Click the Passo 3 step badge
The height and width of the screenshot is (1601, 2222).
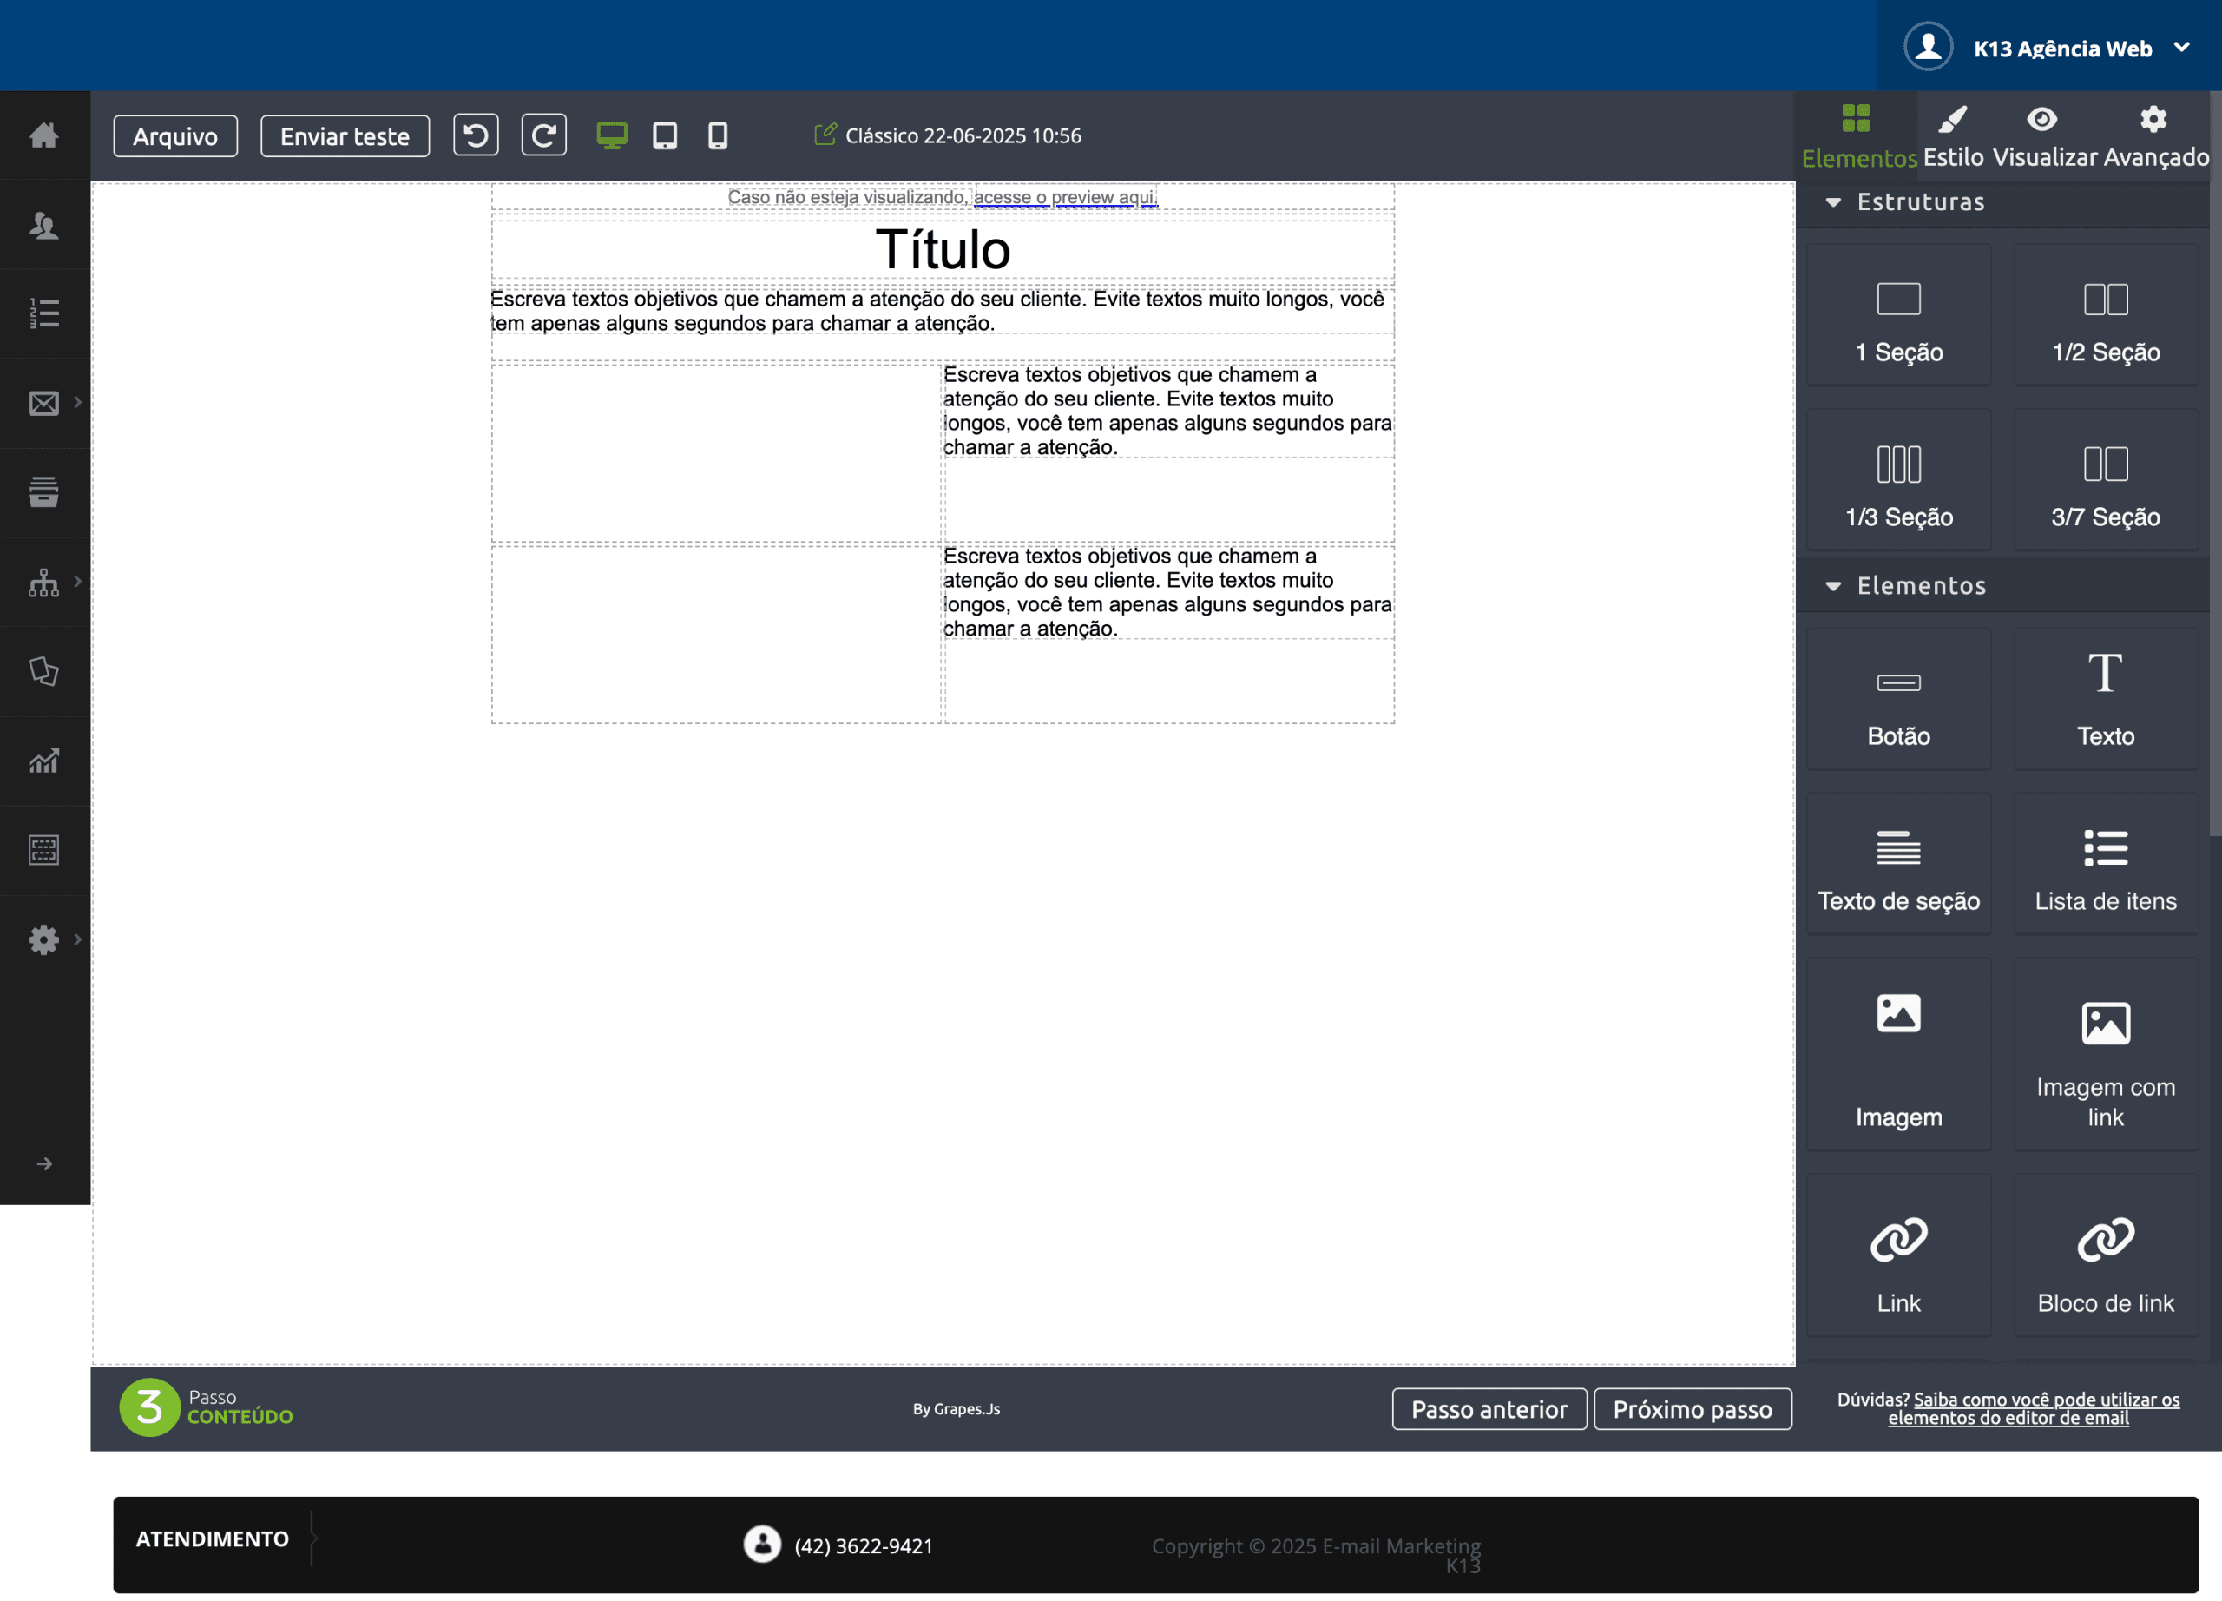(149, 1407)
